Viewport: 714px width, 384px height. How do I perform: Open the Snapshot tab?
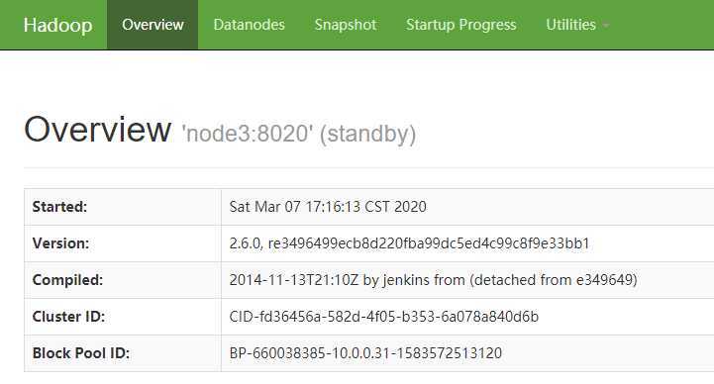pyautogui.click(x=346, y=25)
